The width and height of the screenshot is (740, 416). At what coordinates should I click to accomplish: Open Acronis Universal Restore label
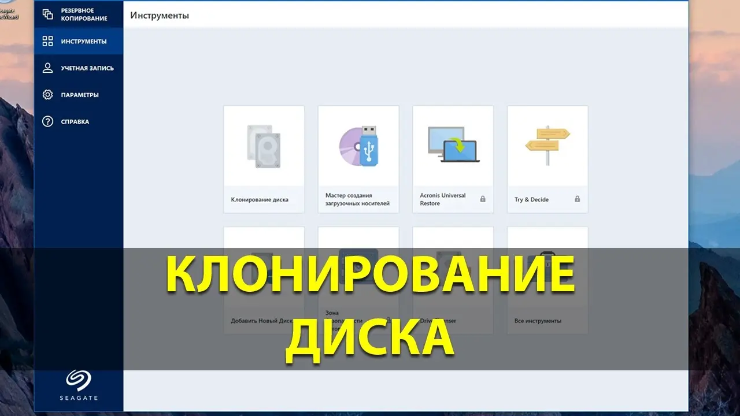click(443, 199)
